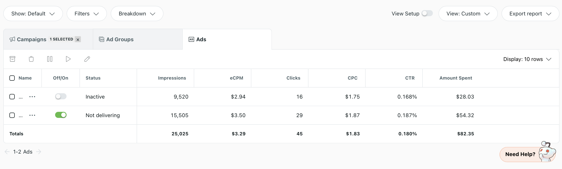Tick the select-all checkbox beside Name
Image resolution: width=562 pixels, height=169 pixels.
12,78
